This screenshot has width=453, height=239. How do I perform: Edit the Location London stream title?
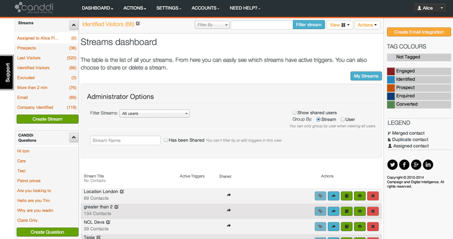(122, 191)
